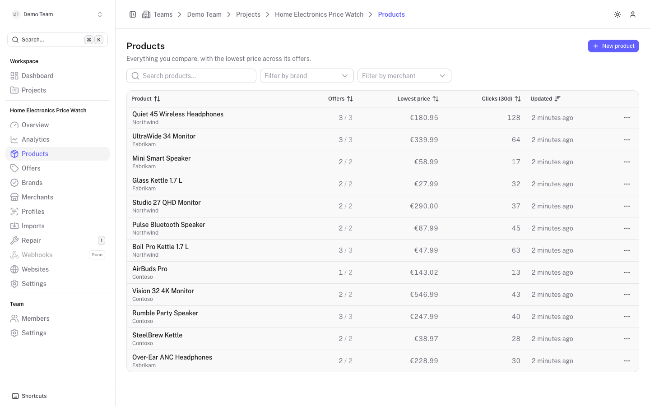Open the Offers page
Viewport: 650px width, 406px height.
[57, 168]
